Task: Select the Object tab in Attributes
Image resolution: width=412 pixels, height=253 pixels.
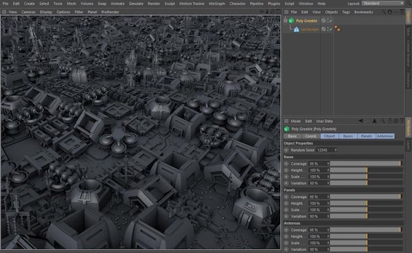Action: click(x=330, y=136)
